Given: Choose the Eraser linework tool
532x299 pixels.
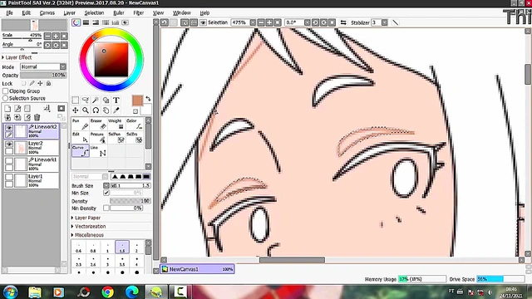Looking at the screenshot, I should point(98,124).
